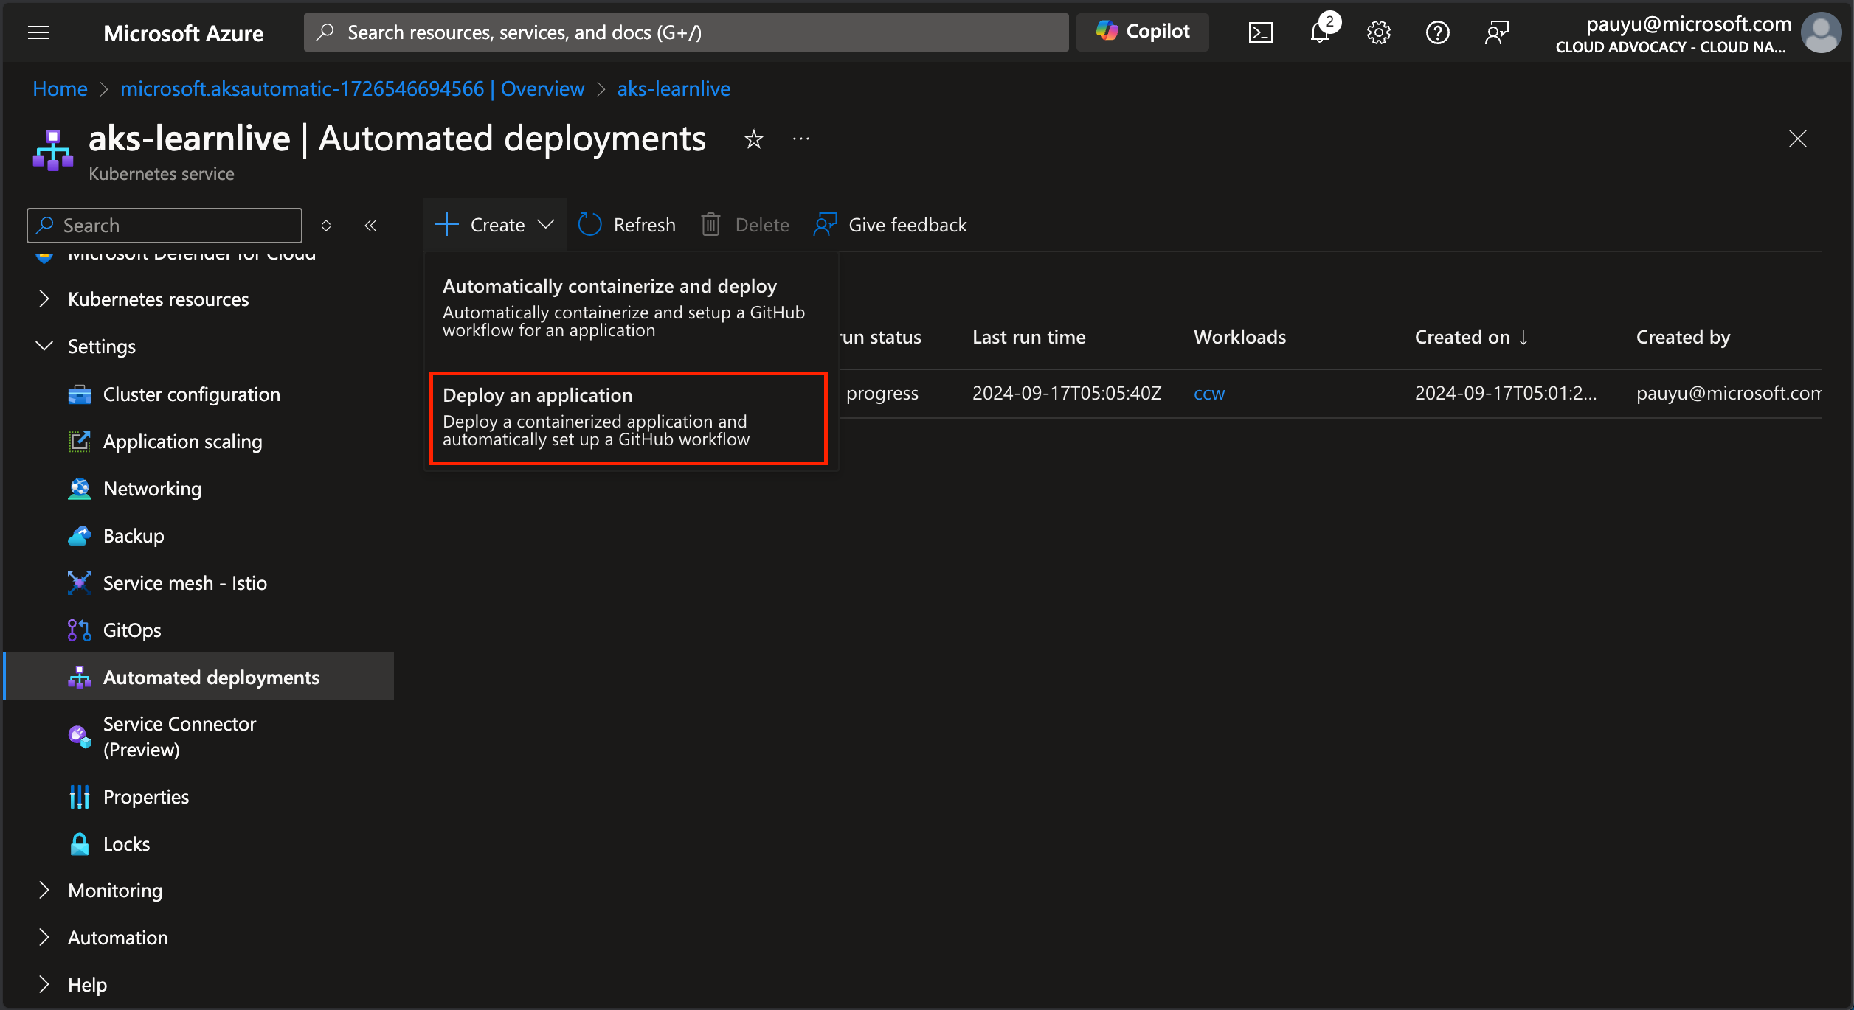Open Service Connector (Preview)
Viewport: 1854px width, 1010px height.
(179, 736)
